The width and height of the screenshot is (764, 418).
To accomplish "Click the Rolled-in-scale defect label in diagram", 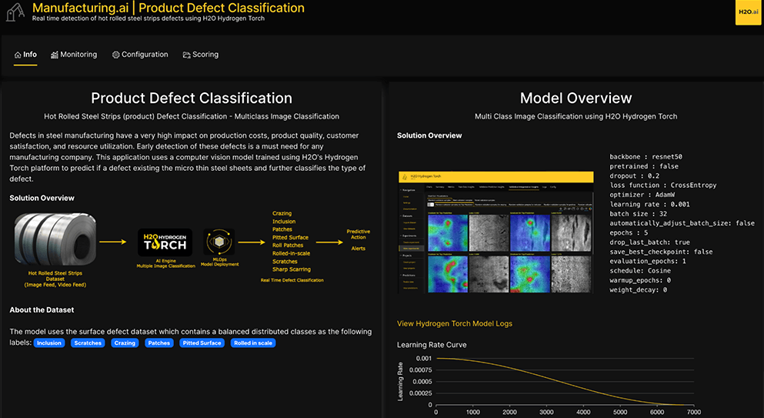I will click(292, 253).
